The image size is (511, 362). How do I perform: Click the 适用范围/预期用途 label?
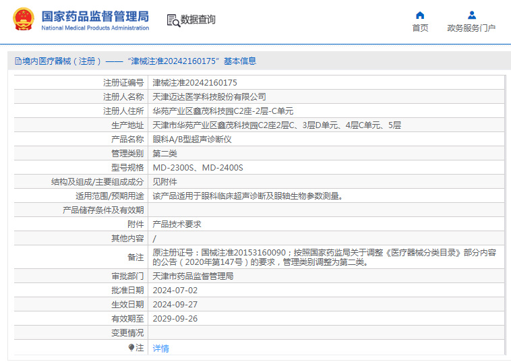point(109,195)
